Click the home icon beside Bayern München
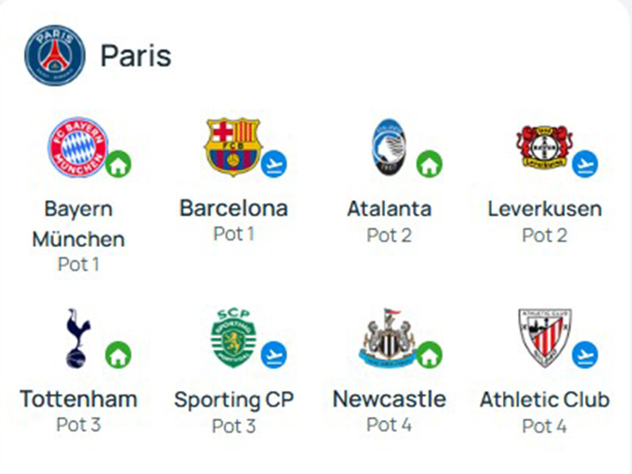This screenshot has width=632, height=474. coord(118,164)
